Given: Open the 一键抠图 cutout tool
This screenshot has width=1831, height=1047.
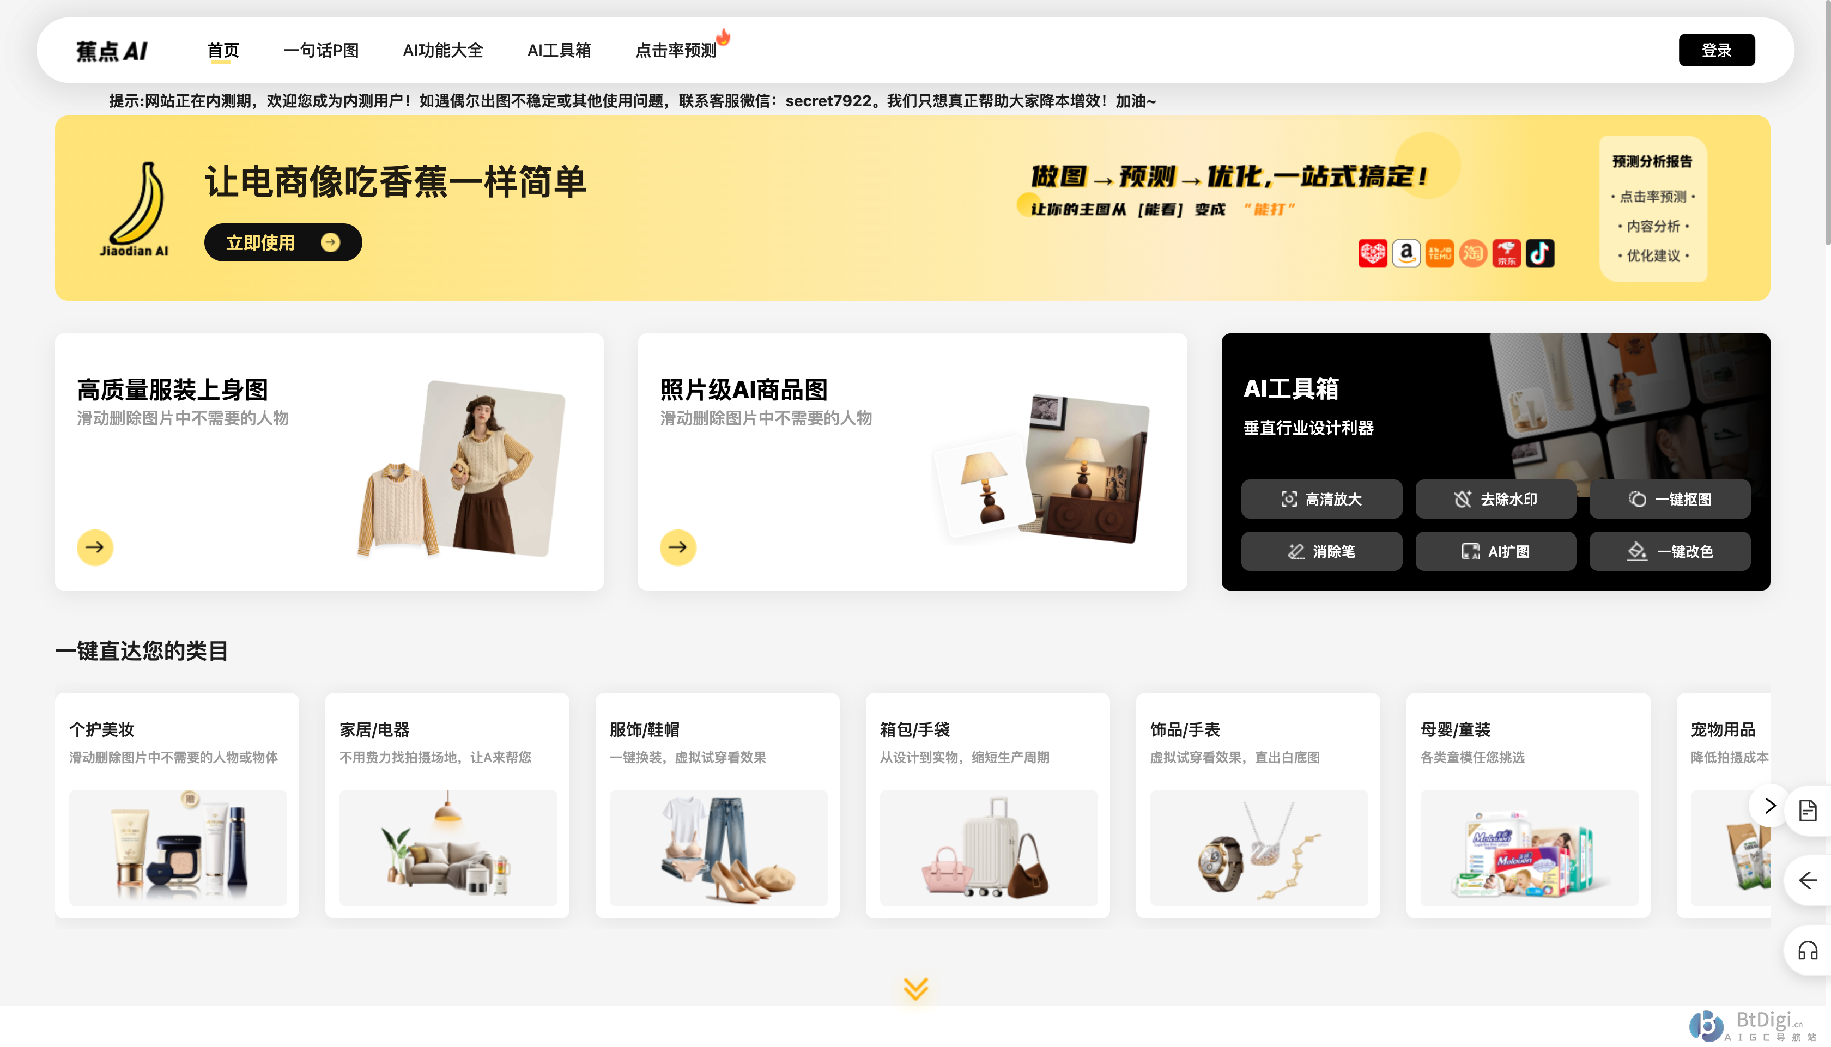Looking at the screenshot, I should pyautogui.click(x=1669, y=499).
